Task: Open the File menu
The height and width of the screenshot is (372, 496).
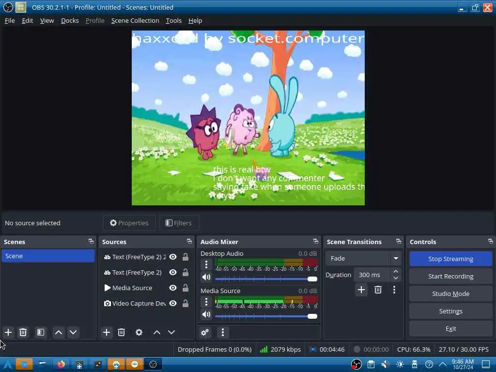Action: (10, 20)
